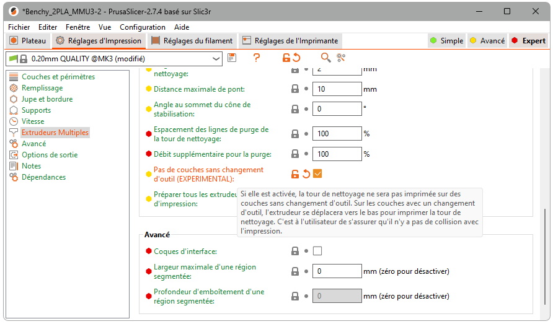
Task: Select Couches et périmètres in sidebar
Action: tap(58, 77)
